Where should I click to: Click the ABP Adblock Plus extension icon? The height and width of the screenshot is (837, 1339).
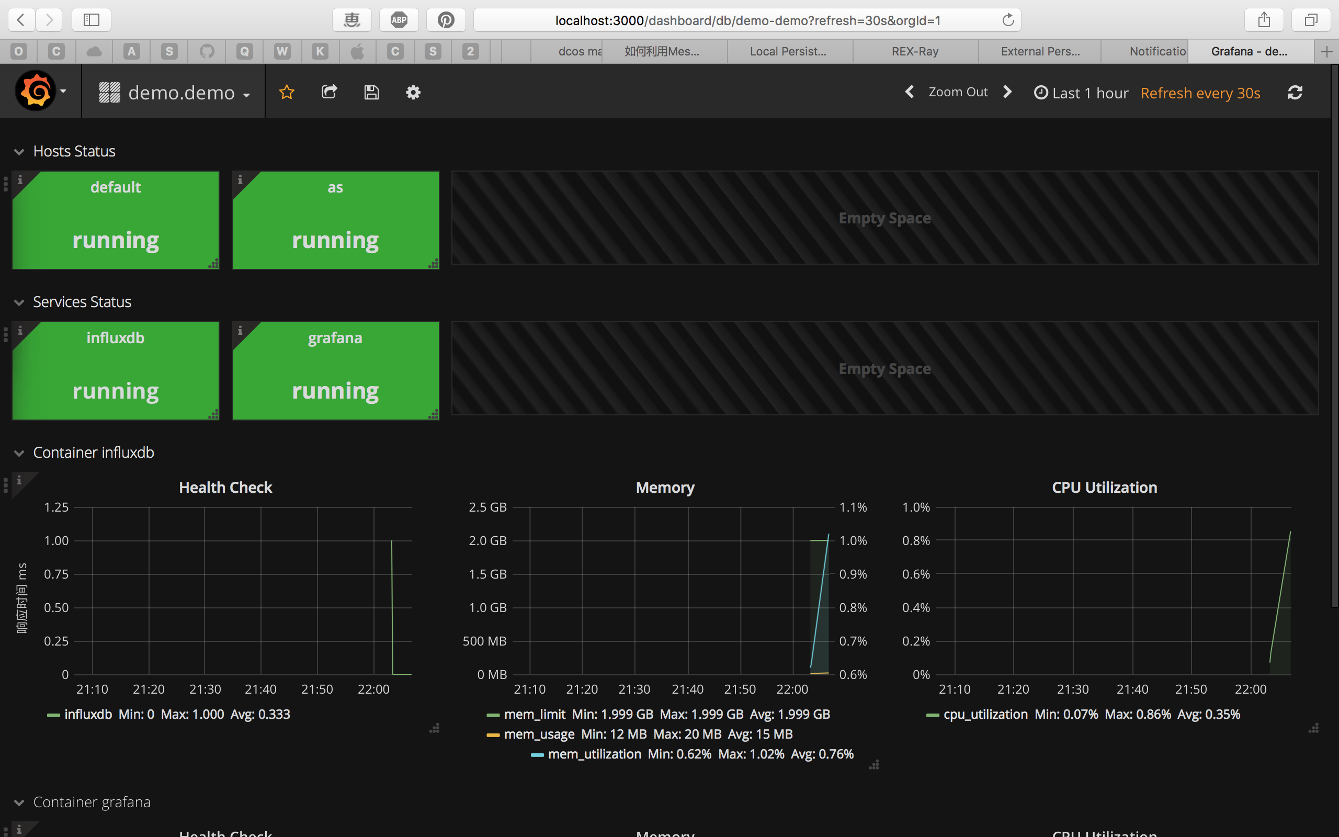[399, 20]
